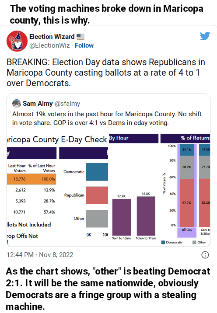
Task: Open the @ElectionWiz handle
Action: pos(49,45)
